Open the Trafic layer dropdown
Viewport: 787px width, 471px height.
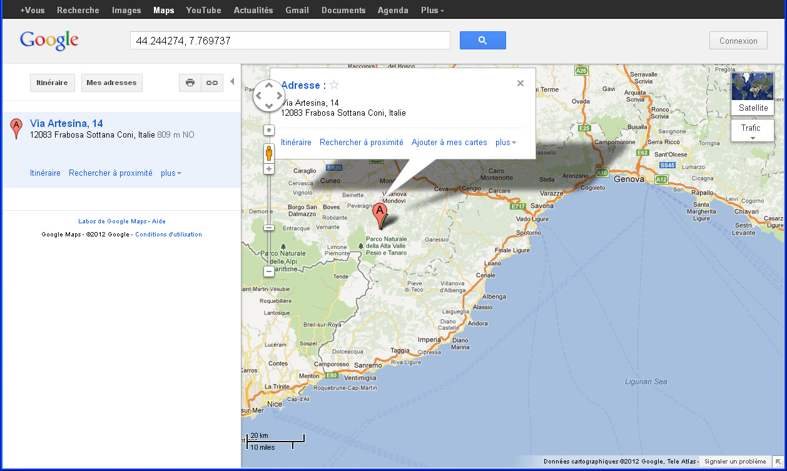pos(753,131)
